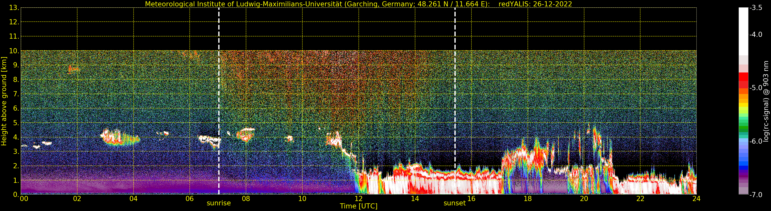Click time axis tick label 02
This screenshot has height=211, width=771.
point(77,199)
